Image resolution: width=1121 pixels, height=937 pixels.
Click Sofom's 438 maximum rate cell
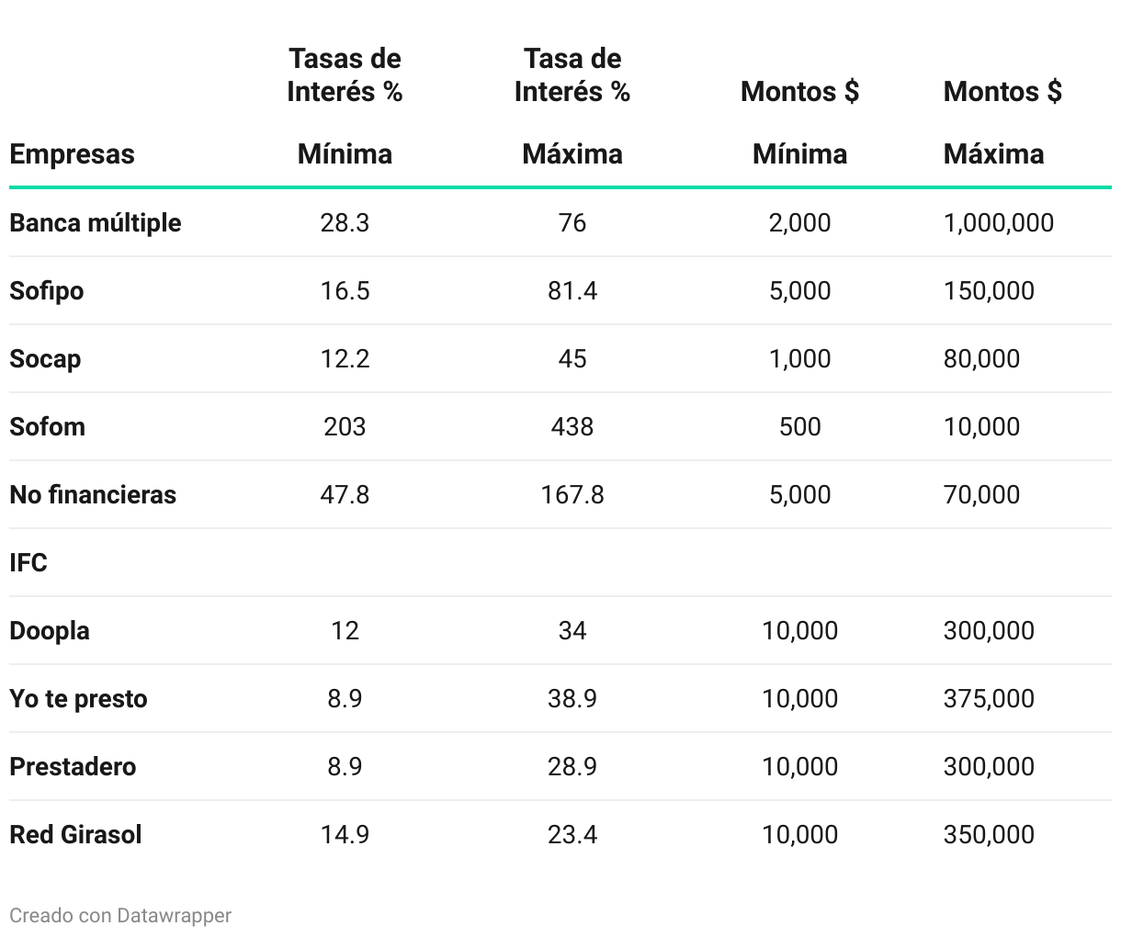[572, 427]
